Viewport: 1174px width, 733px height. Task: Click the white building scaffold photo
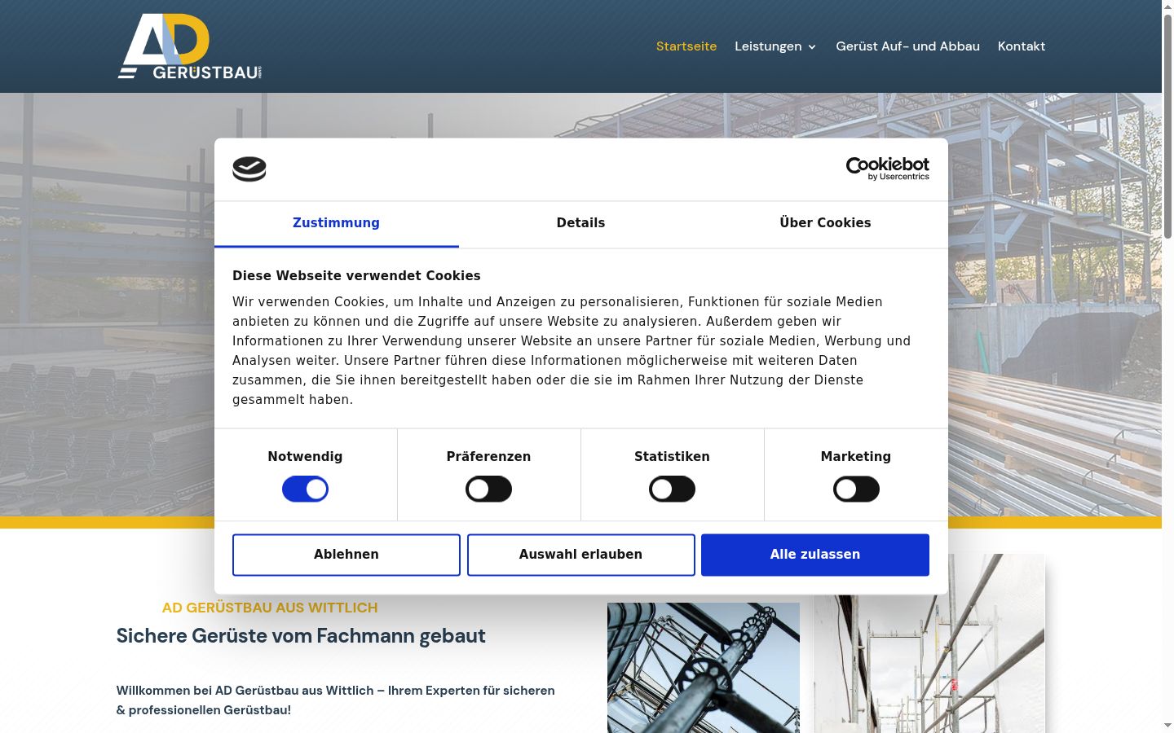tap(929, 643)
